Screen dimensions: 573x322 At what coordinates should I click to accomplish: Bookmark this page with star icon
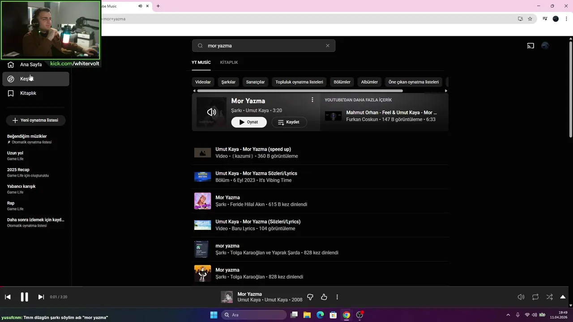[x=530, y=19]
